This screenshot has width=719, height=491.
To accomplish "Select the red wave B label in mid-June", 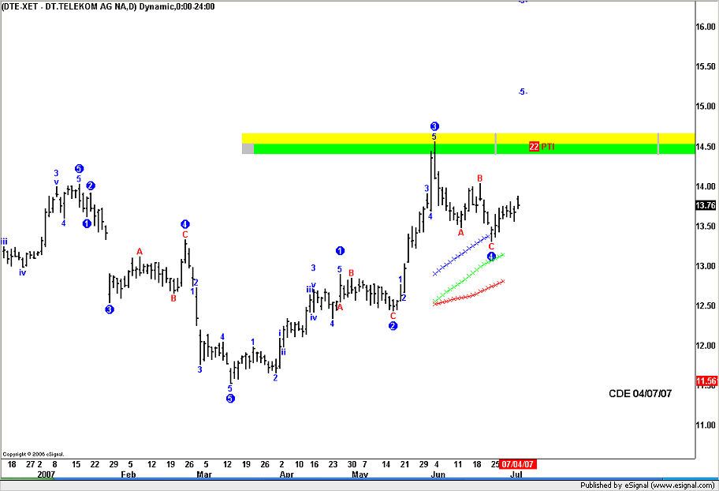I will coord(479,178).
